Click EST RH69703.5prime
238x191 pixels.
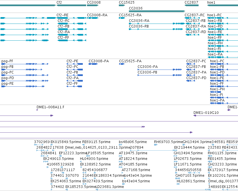coord(156,145)
